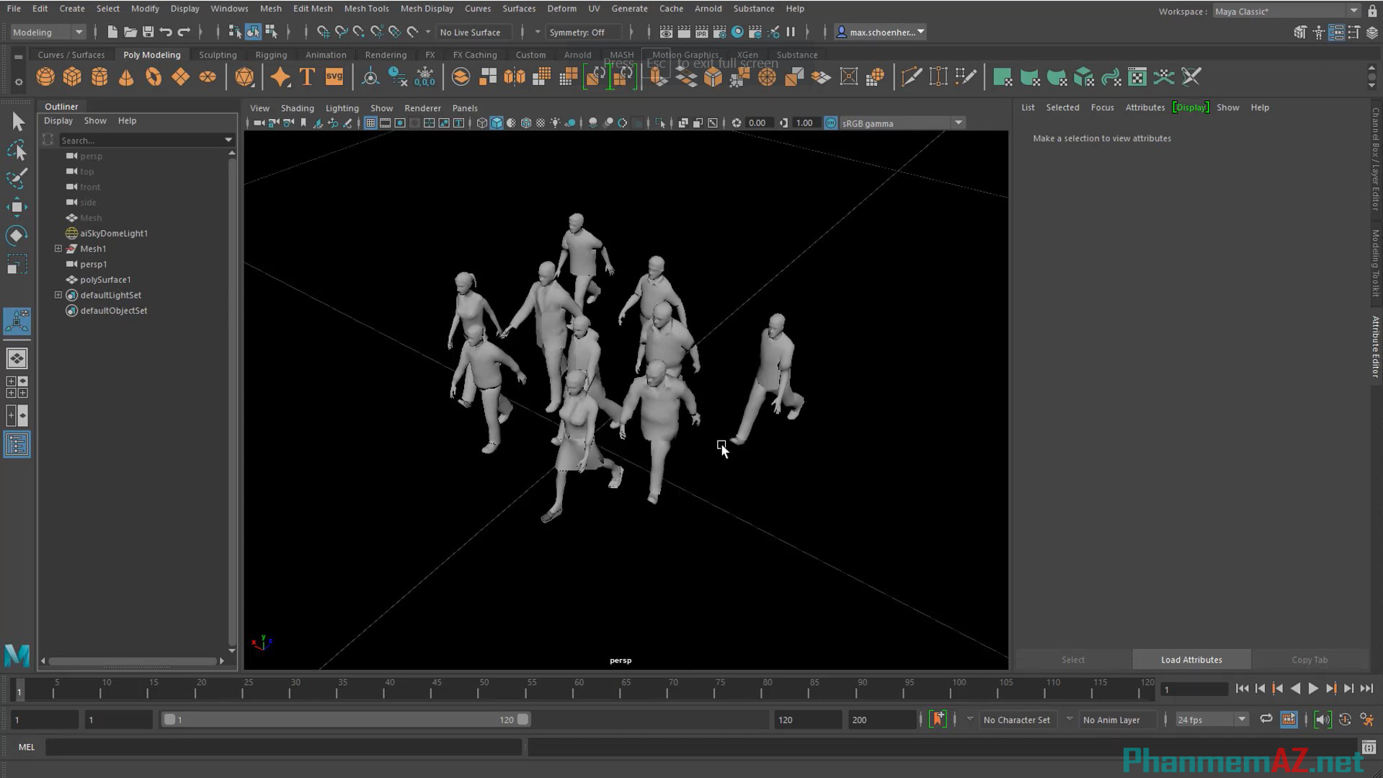Switch to the Sculpting shelf tab
Image resolution: width=1383 pixels, height=778 pixels.
pyautogui.click(x=218, y=54)
